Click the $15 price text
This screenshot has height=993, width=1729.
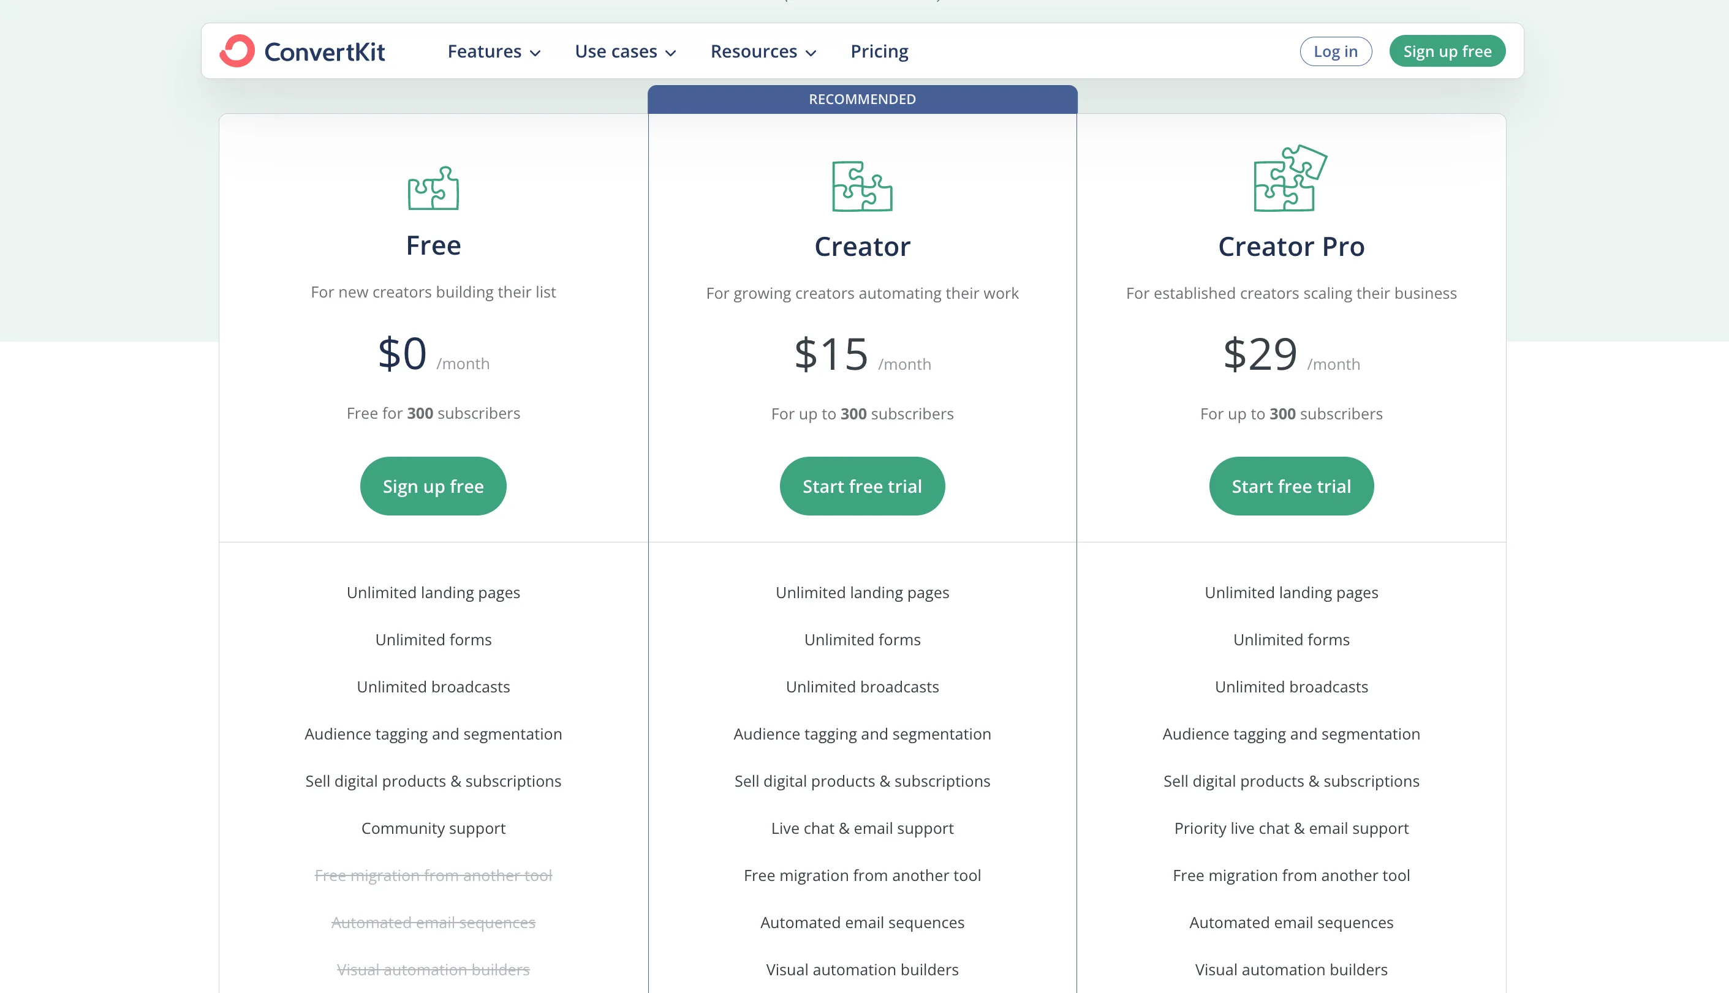point(831,354)
